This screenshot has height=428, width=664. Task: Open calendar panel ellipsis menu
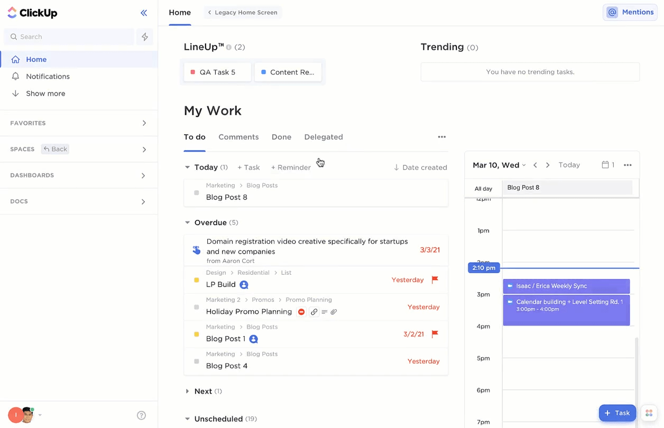628,165
